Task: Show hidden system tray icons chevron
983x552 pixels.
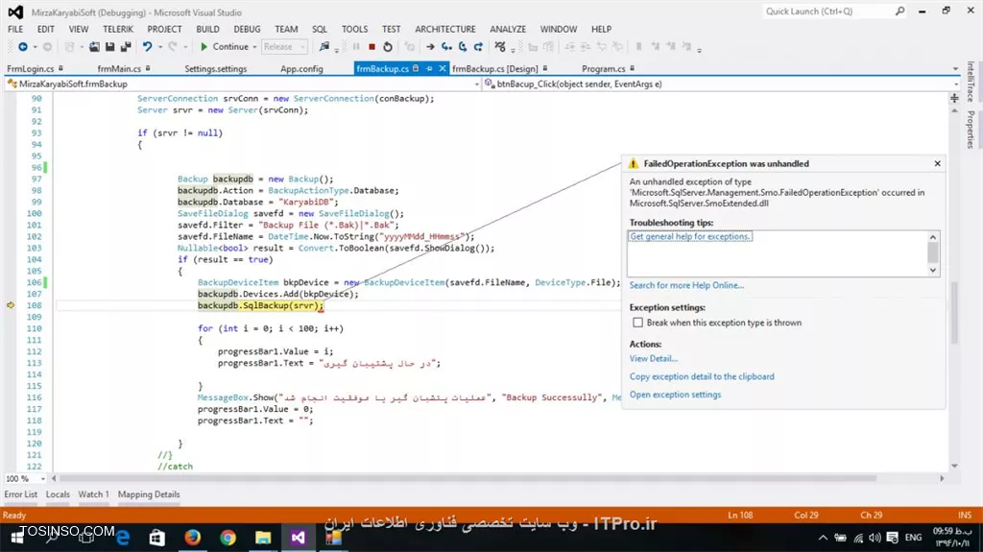Action: pos(823,538)
